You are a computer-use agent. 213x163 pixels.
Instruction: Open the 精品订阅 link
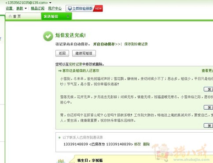(x=37, y=8)
